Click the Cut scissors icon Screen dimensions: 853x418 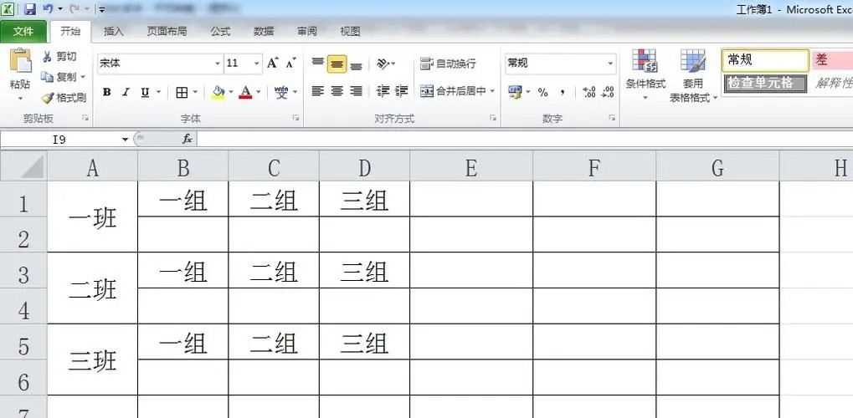(x=47, y=57)
